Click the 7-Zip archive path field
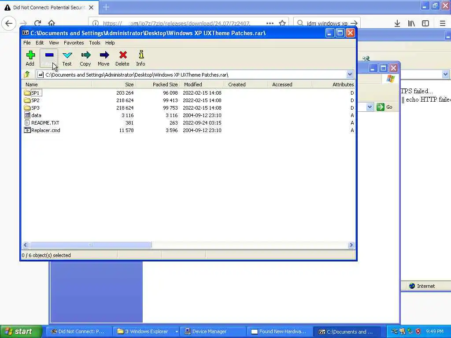 [192, 75]
